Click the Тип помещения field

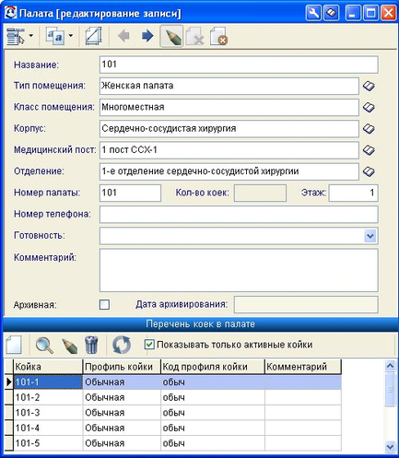coord(229,86)
